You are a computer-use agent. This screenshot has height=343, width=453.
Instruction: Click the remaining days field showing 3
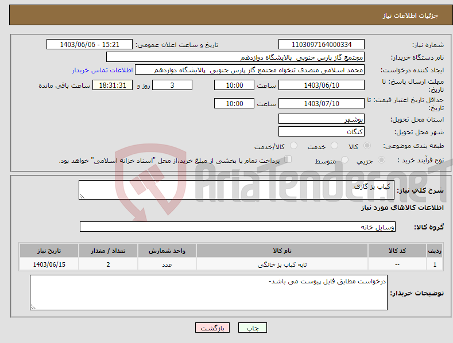pos(172,85)
